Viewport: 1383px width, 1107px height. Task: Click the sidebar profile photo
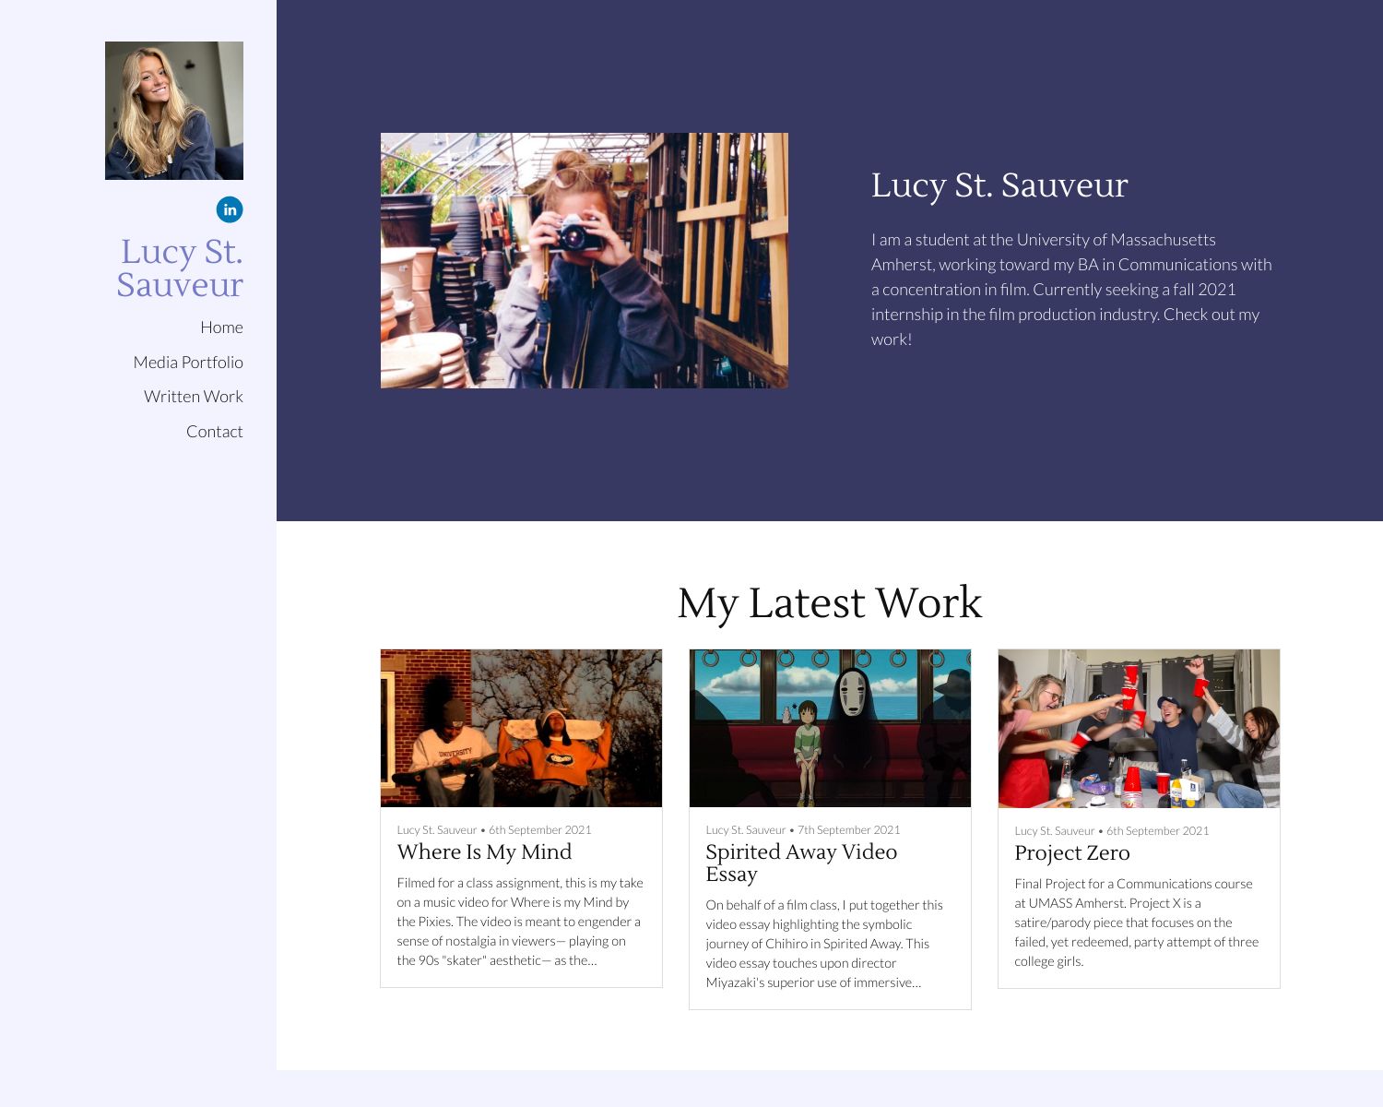coord(174,109)
